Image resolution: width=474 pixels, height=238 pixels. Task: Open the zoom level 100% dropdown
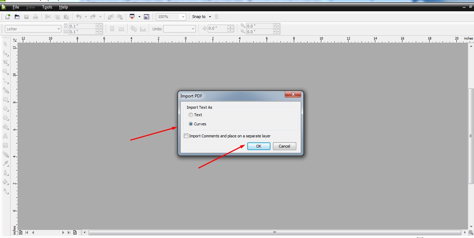pos(182,17)
